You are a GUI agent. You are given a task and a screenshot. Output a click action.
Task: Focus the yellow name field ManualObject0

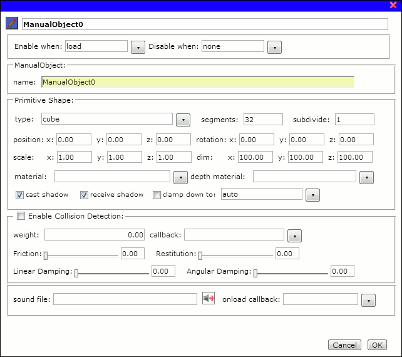point(198,82)
